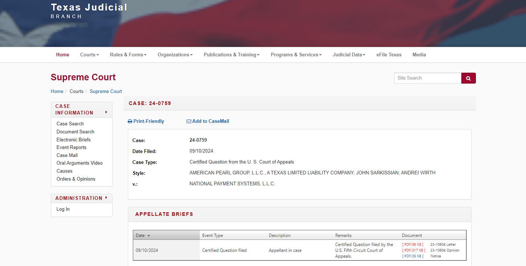Open the Event Reports sidebar link
The image size is (526, 266).
pyautogui.click(x=71, y=148)
